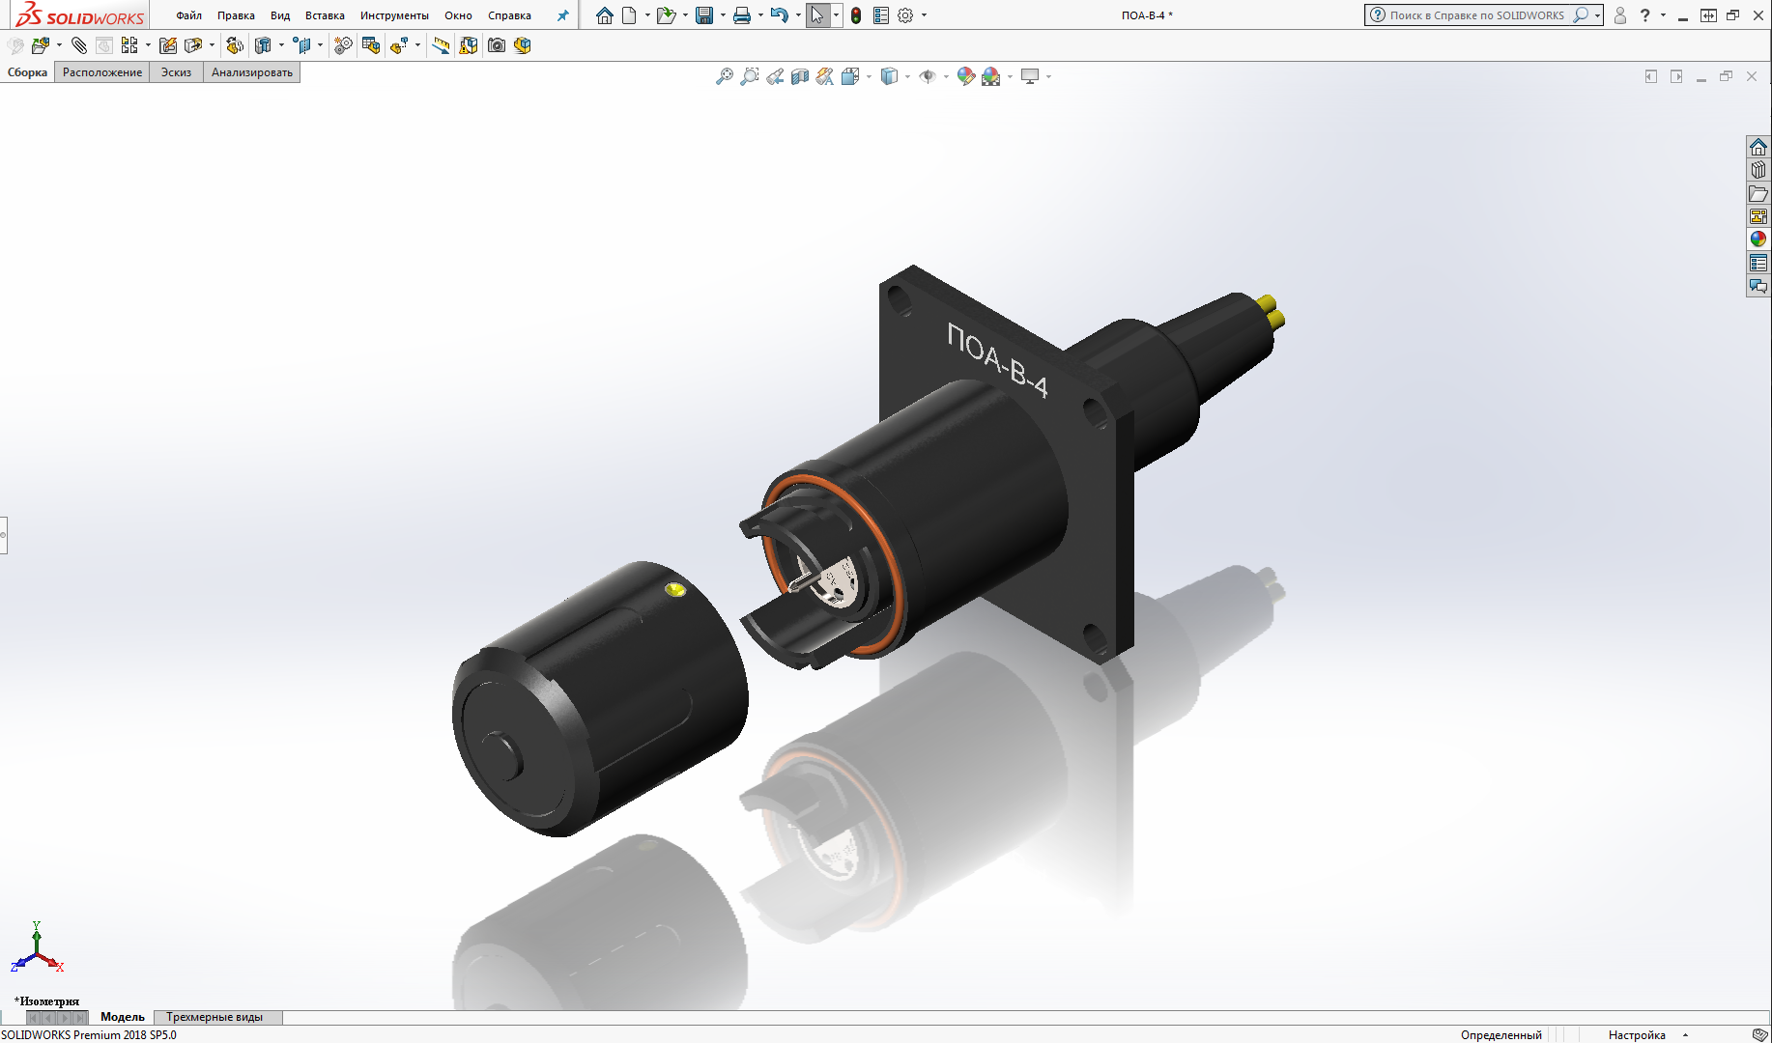The width and height of the screenshot is (1772, 1043).
Task: Click the Instant3D ruler icon
Action: point(441,45)
